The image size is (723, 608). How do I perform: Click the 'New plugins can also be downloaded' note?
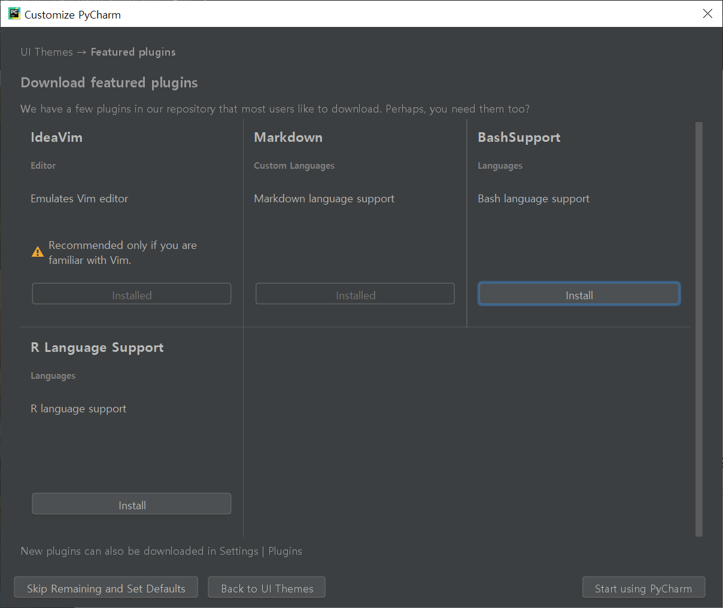coord(162,551)
